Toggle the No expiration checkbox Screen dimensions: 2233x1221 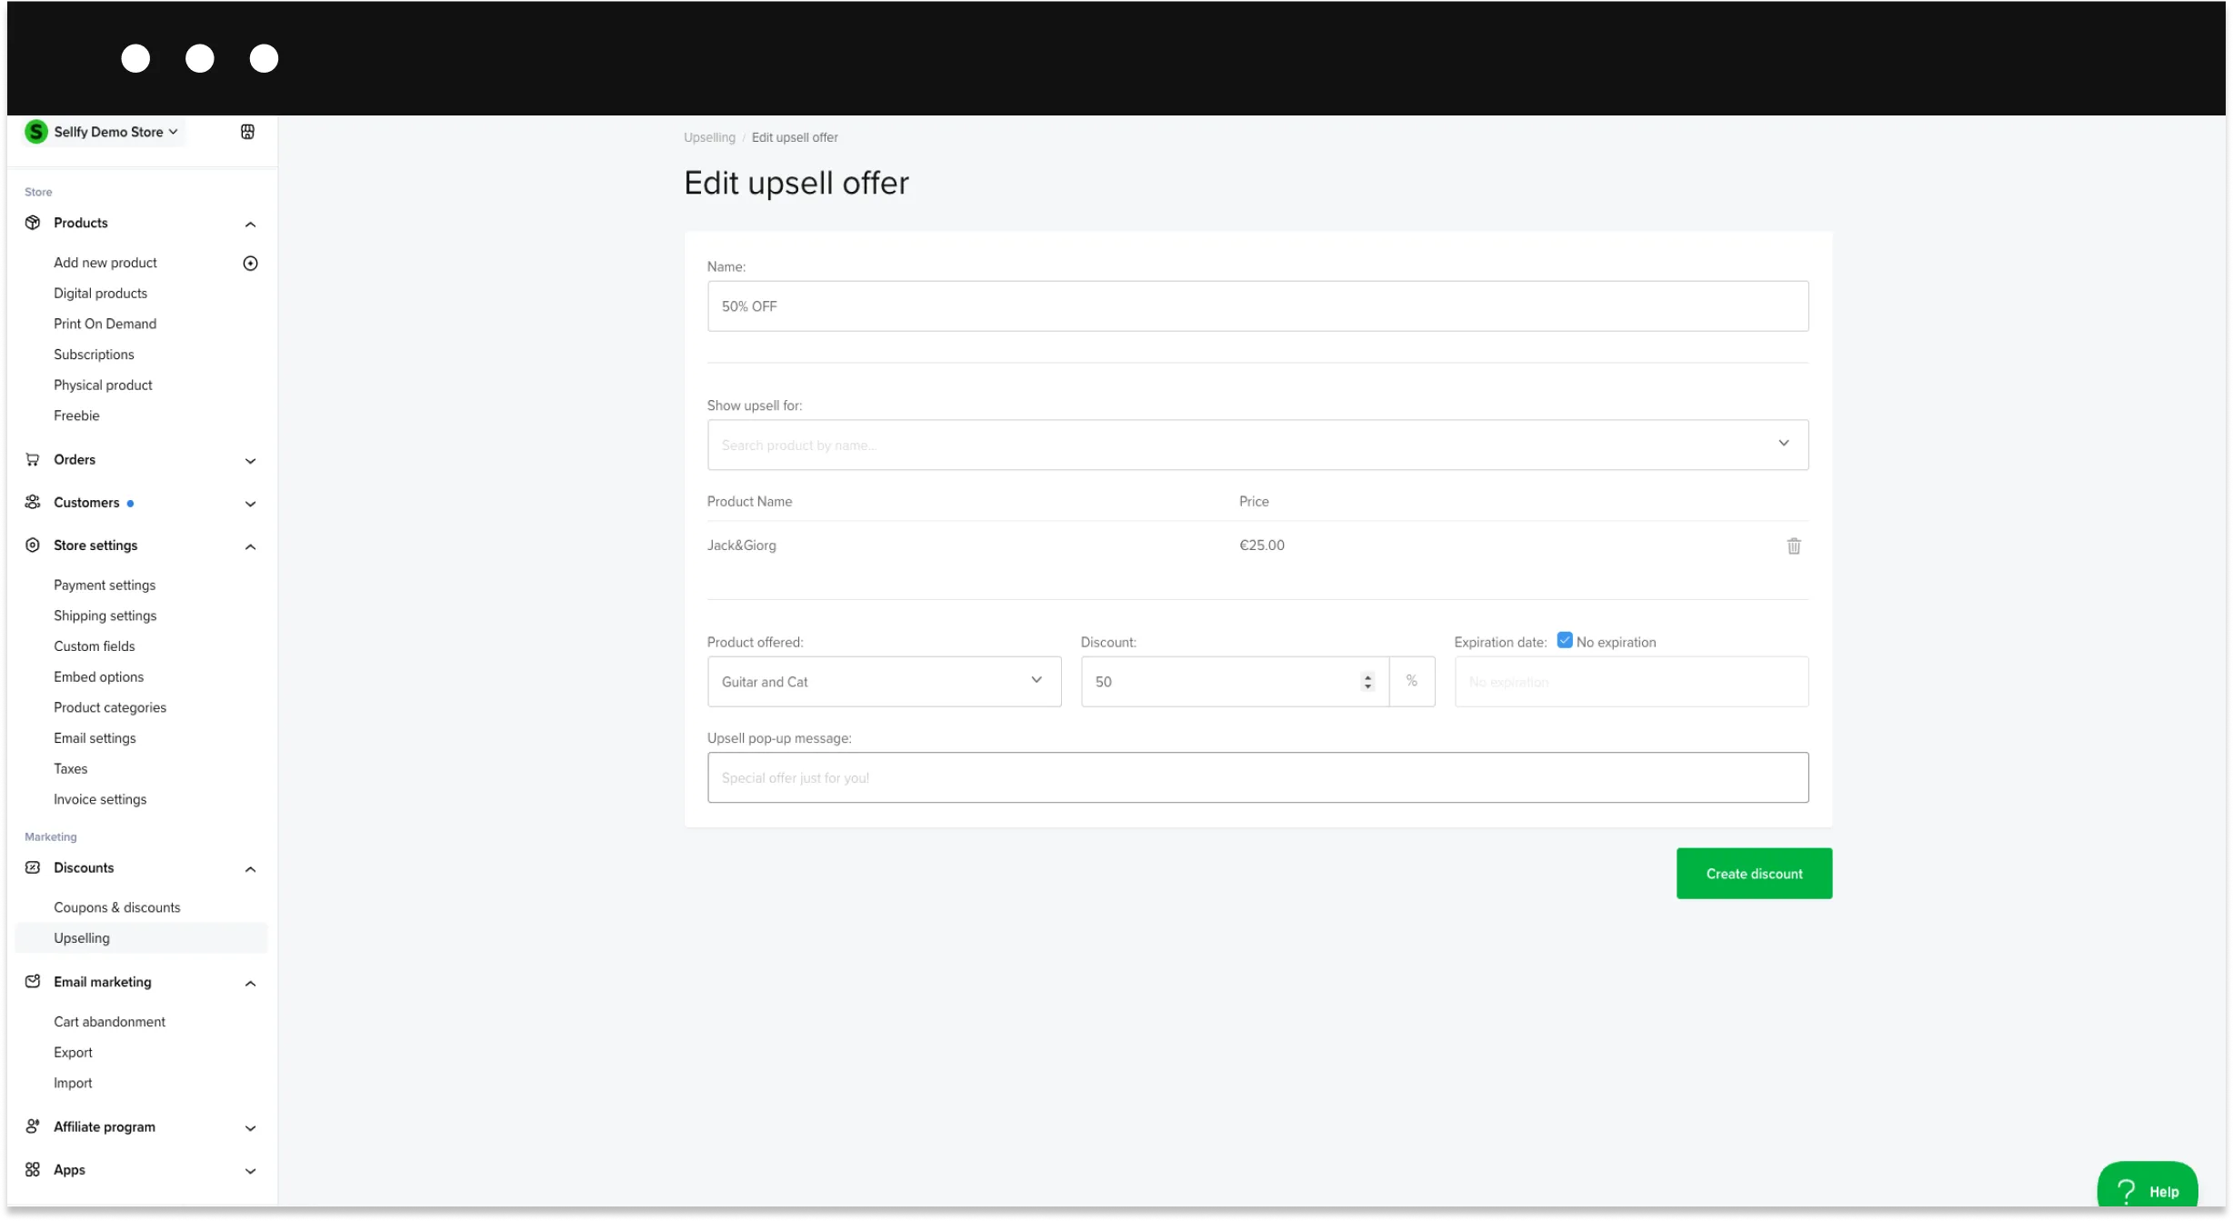point(1565,641)
